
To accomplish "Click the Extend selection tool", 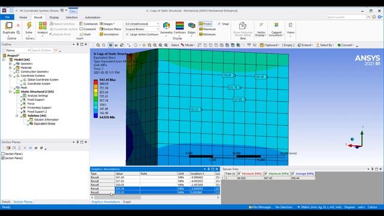I will tap(305, 45).
